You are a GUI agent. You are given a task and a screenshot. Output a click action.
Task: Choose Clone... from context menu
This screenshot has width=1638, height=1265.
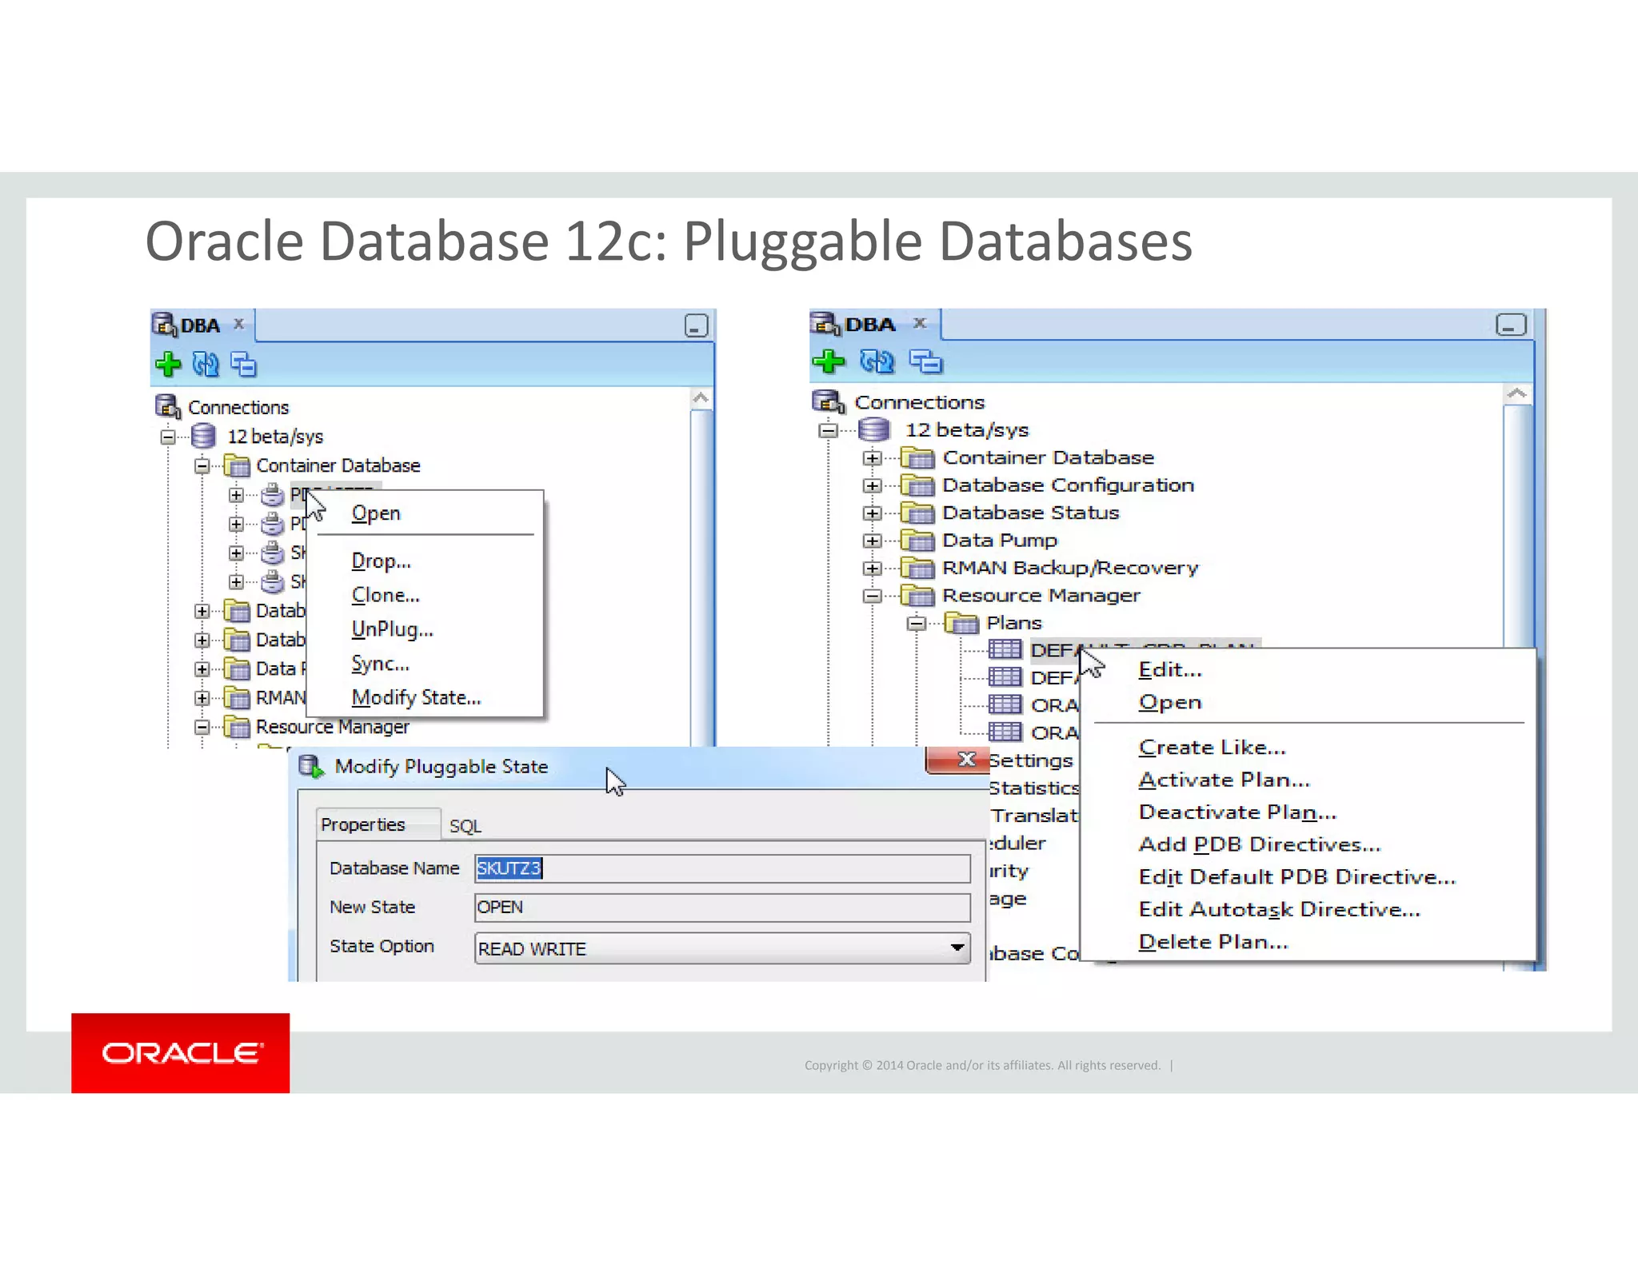pyautogui.click(x=386, y=595)
